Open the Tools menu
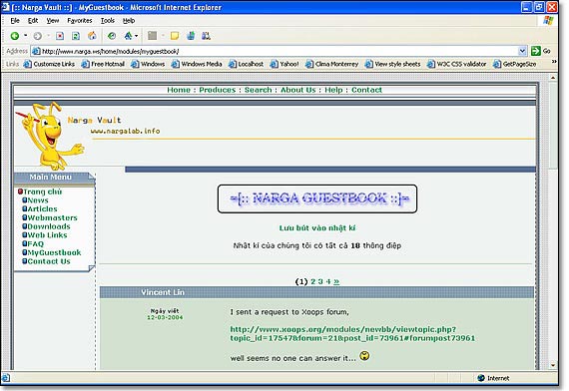The height and width of the screenshot is (391, 569). pos(108,21)
